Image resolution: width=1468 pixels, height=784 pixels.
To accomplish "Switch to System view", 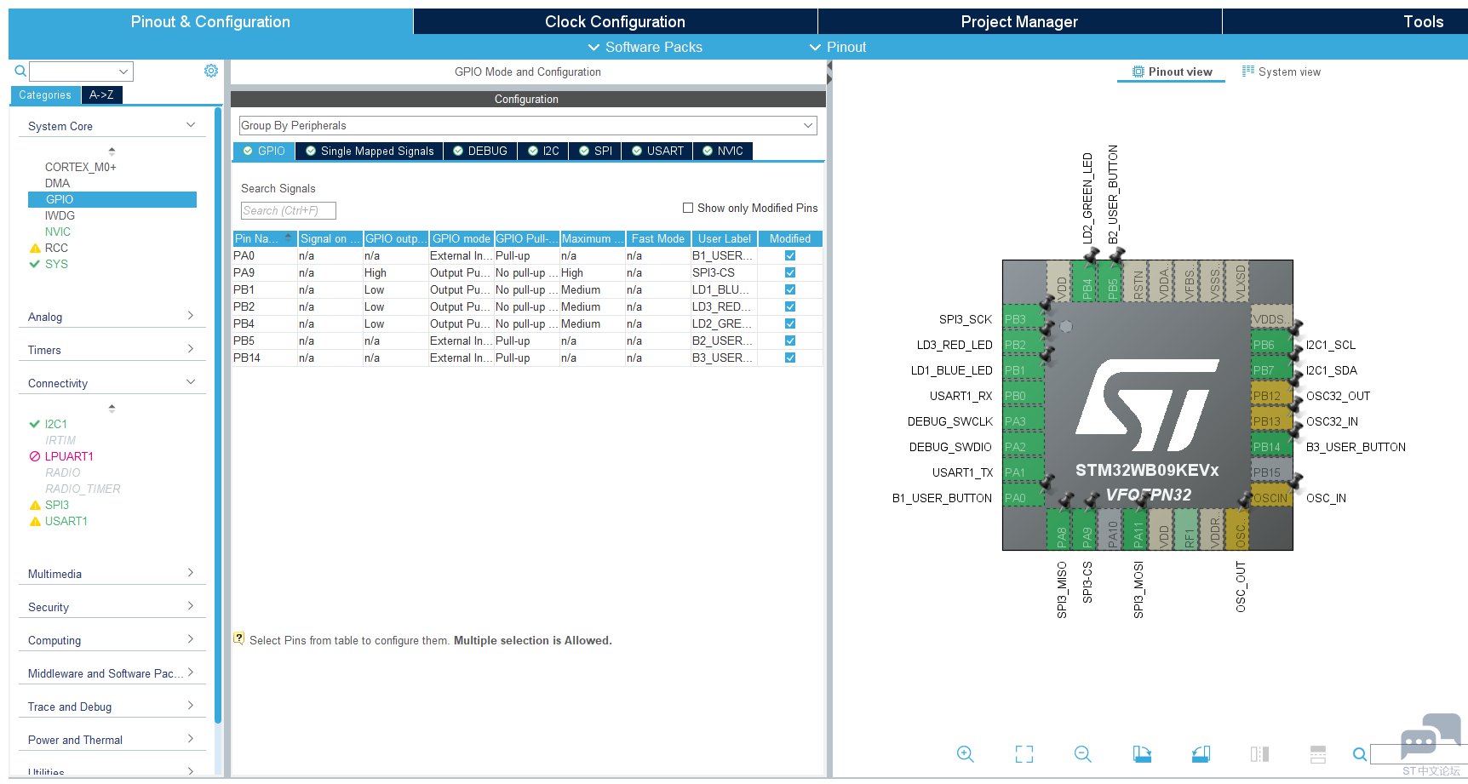I will pos(1282,72).
